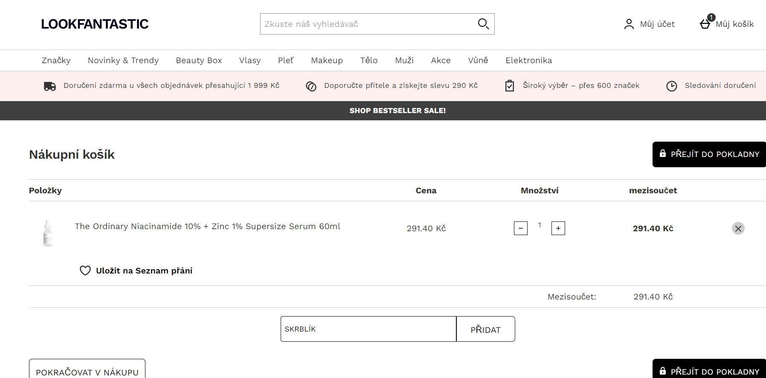Click the LOOKFANTASTIC logo

[95, 24]
